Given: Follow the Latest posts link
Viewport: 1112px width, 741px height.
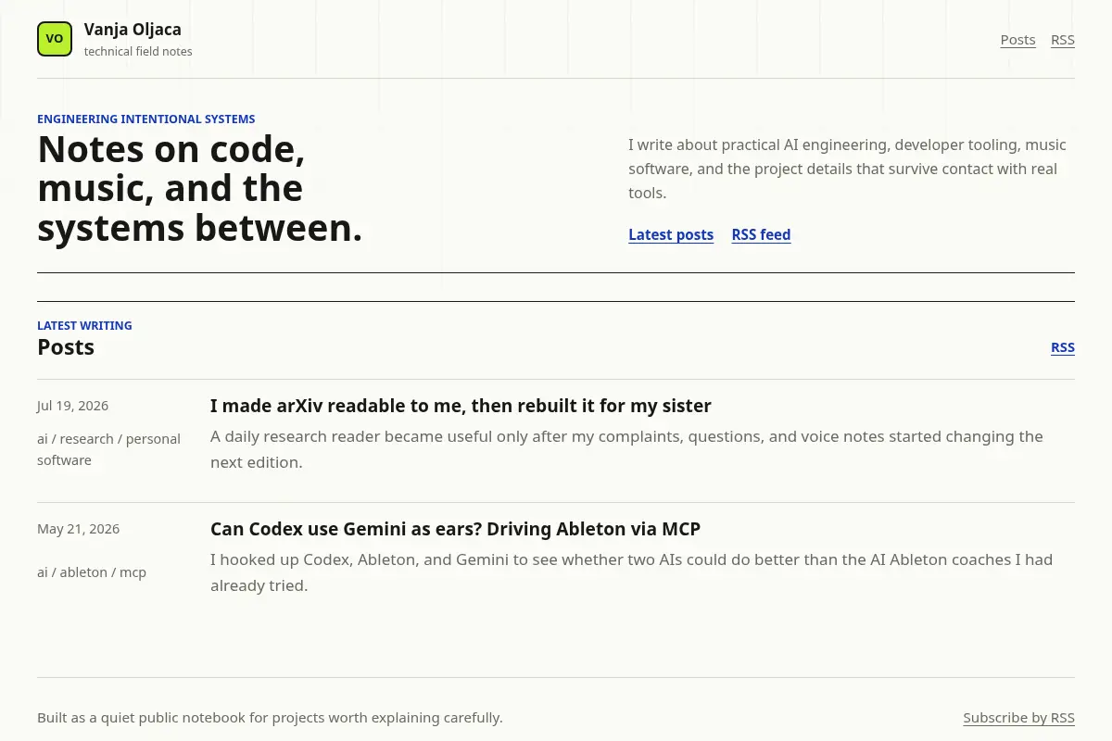Looking at the screenshot, I should tap(671, 234).
